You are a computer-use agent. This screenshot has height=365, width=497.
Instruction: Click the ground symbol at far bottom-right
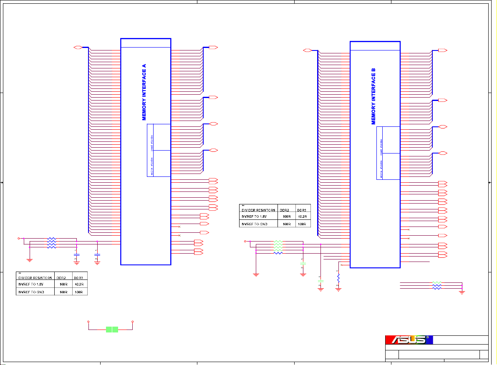tap(462, 292)
